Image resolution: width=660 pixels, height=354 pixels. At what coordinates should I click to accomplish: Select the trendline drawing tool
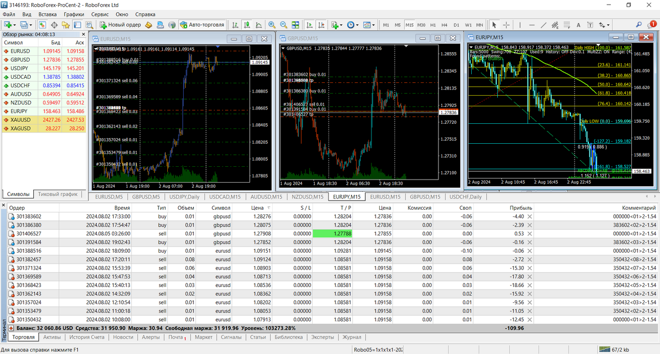pyautogui.click(x=543, y=25)
